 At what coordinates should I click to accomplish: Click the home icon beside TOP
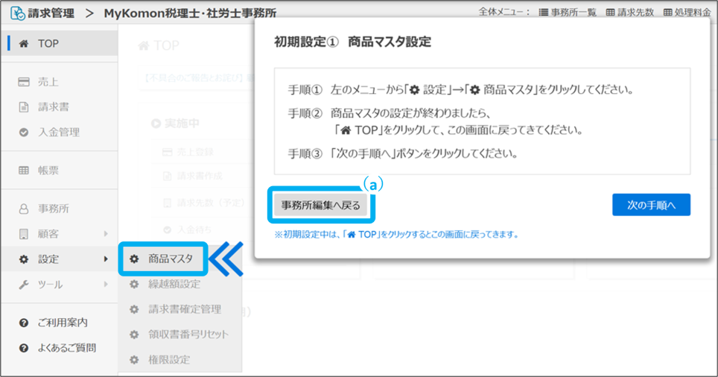pyautogui.click(x=24, y=44)
